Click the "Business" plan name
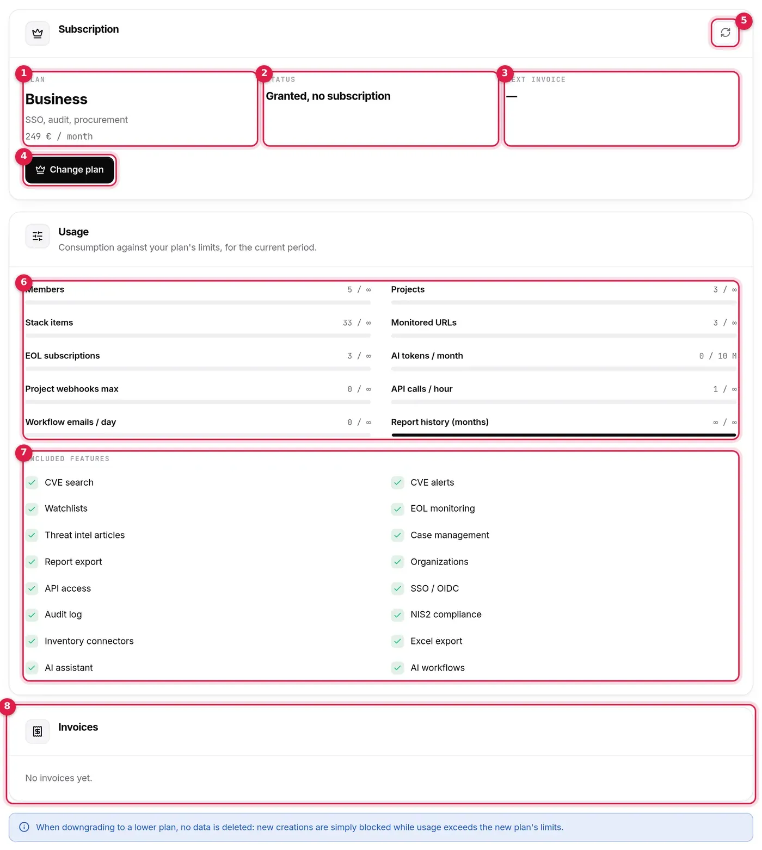Viewport: 762px width, 850px height. [x=57, y=100]
